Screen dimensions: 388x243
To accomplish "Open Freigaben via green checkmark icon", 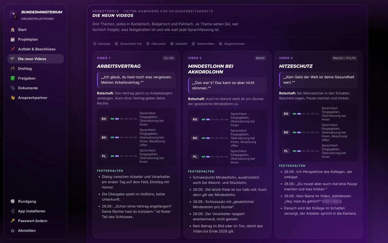I will 13,78.
